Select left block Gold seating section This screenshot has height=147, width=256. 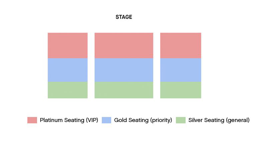[x=68, y=70]
